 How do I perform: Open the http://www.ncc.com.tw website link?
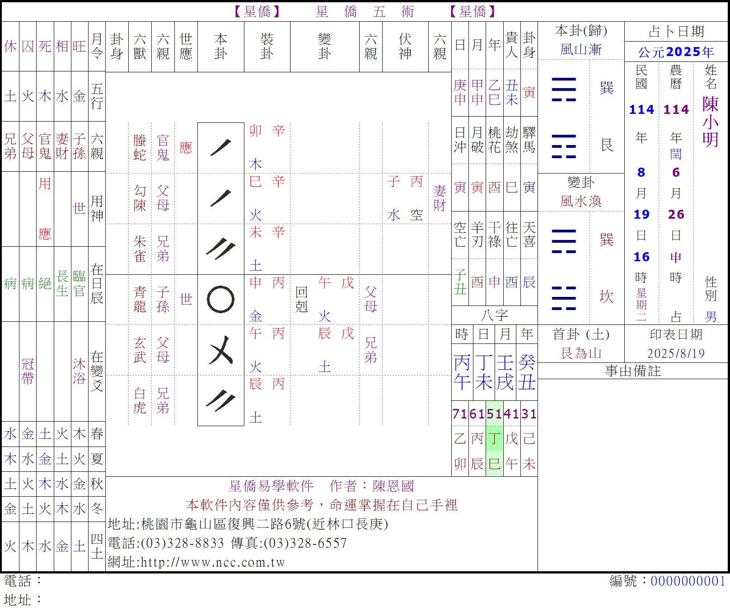[x=213, y=562]
